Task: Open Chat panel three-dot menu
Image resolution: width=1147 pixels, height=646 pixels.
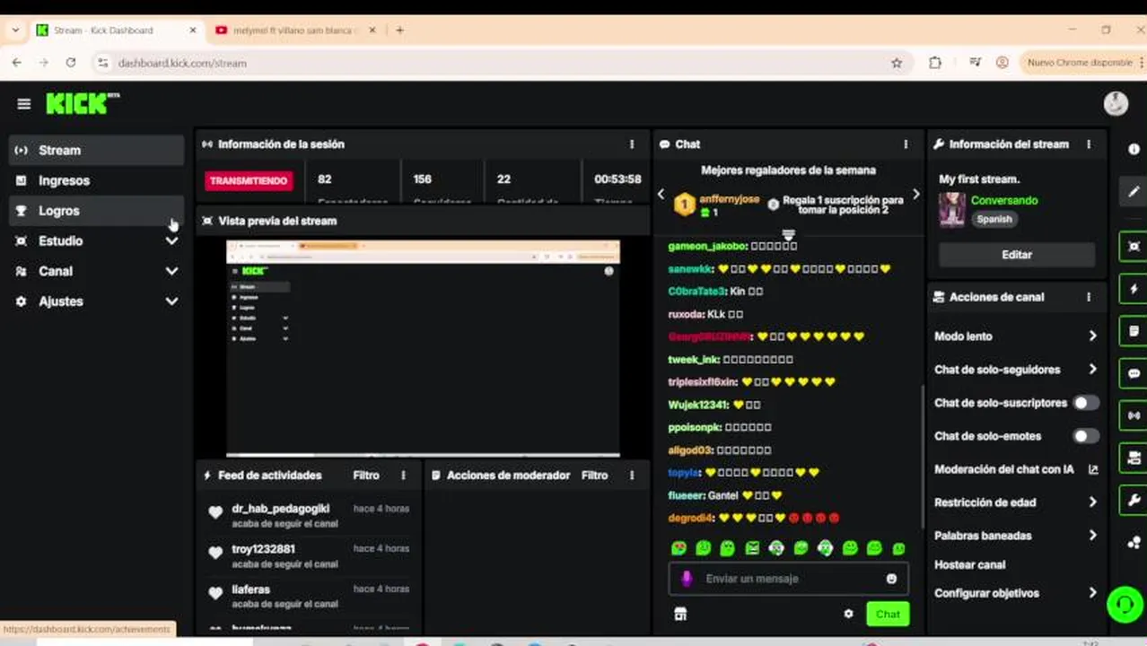Action: (x=906, y=144)
